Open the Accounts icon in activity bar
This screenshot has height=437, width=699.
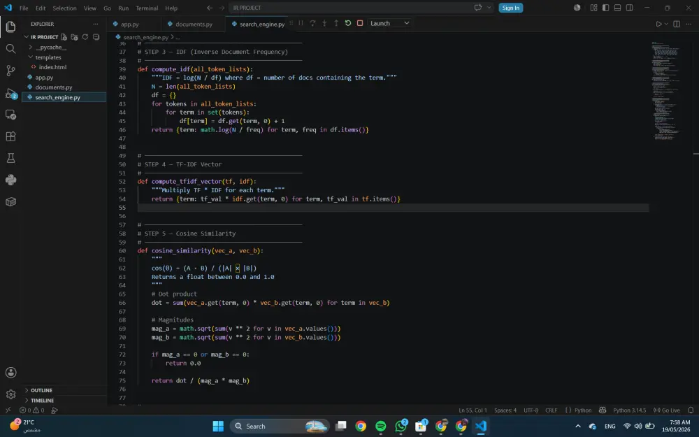[10, 373]
